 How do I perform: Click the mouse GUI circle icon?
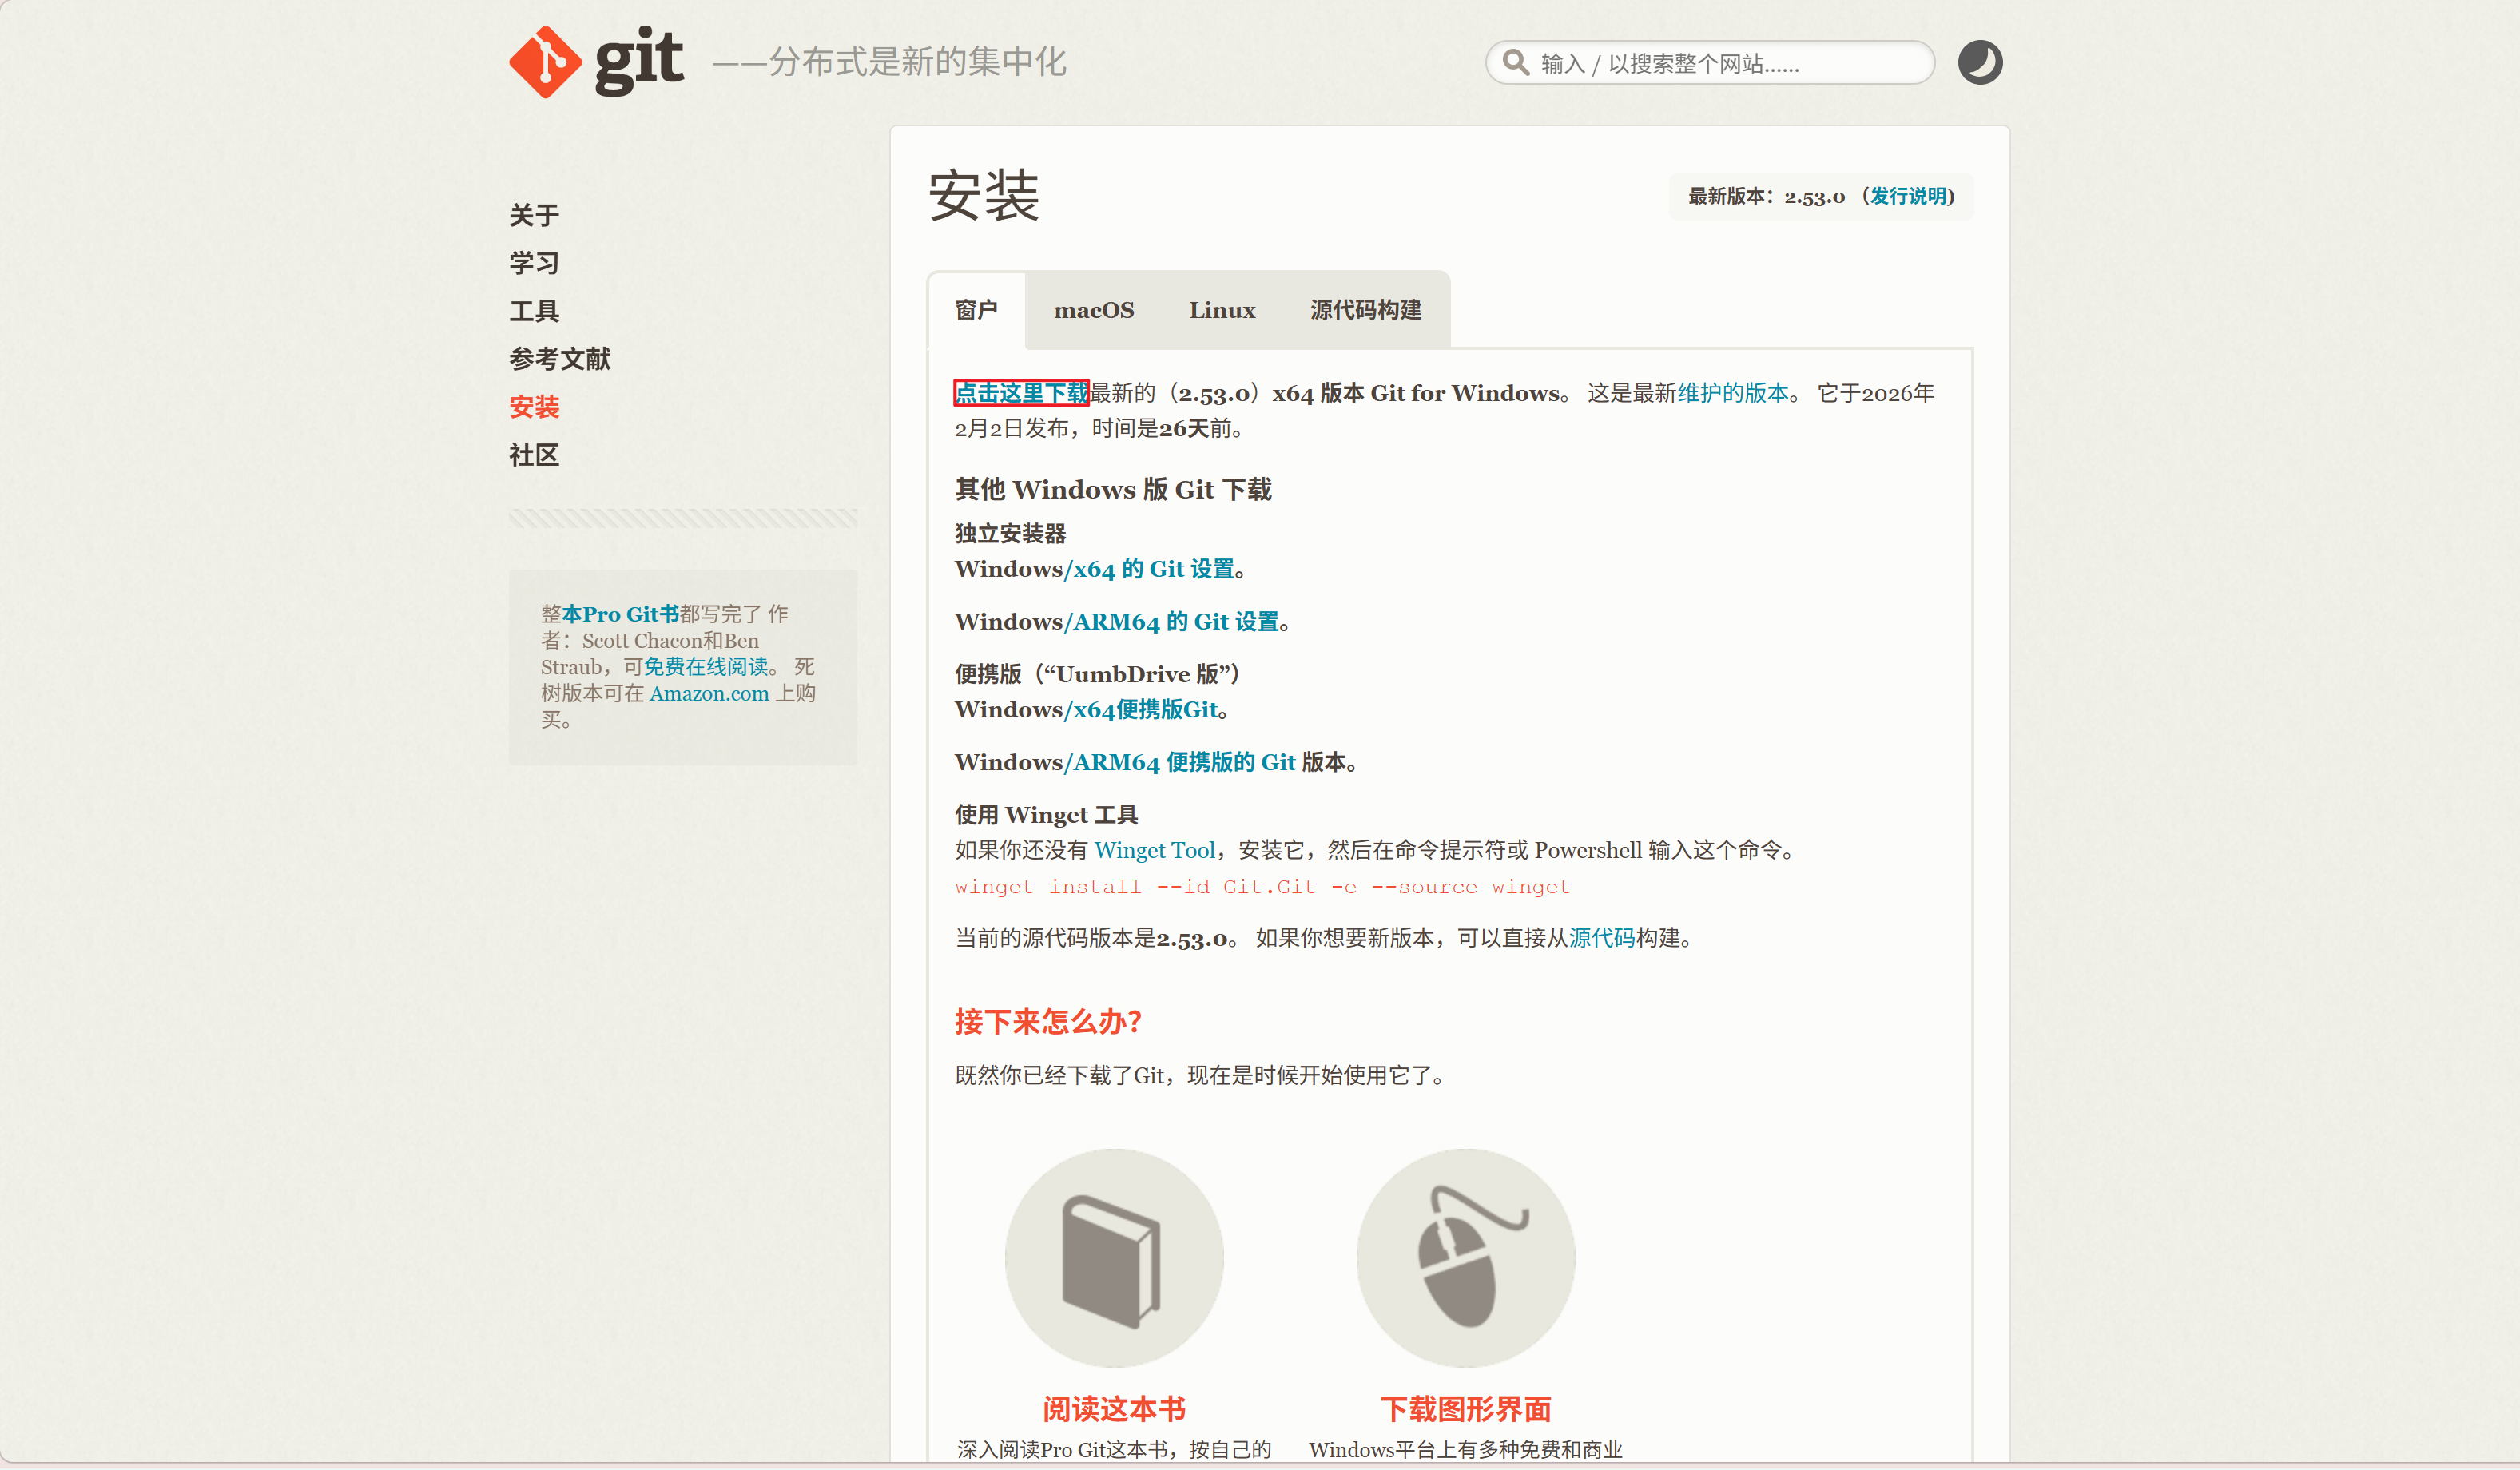1465,1257
